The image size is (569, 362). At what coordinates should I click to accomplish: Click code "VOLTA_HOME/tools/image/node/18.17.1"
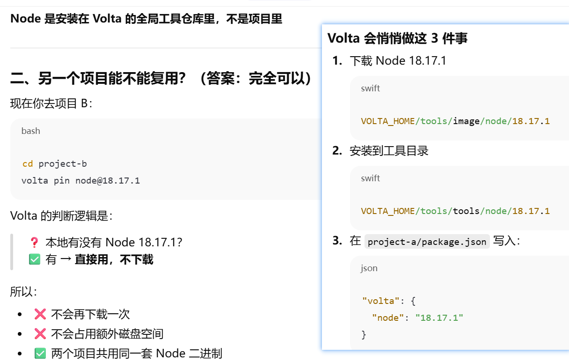pyautogui.click(x=455, y=121)
